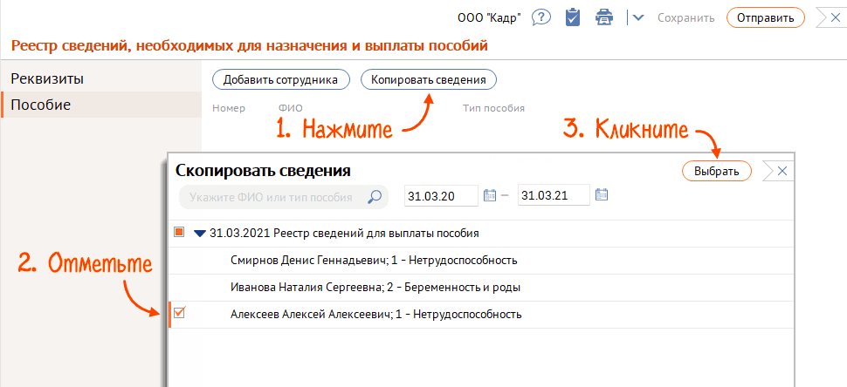Expand the dropdown arrow next to printer
Viewport: 847px width, 387px height.
[x=637, y=17]
